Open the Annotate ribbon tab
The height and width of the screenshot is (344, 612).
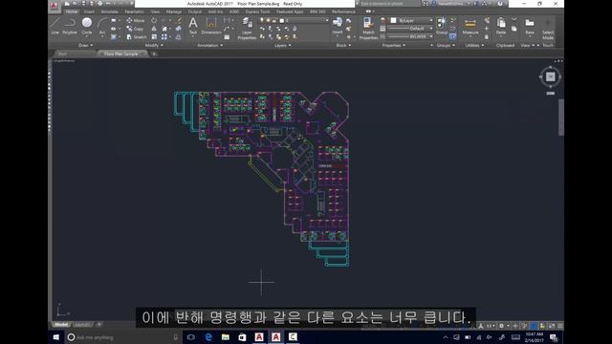[109, 11]
